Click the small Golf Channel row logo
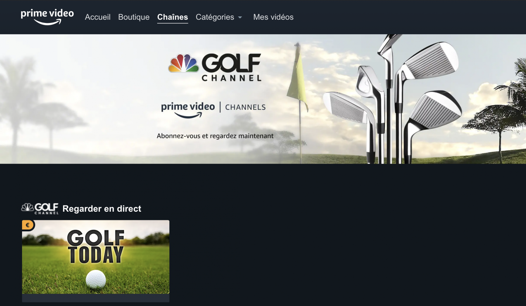This screenshot has width=526, height=306. tap(40, 209)
